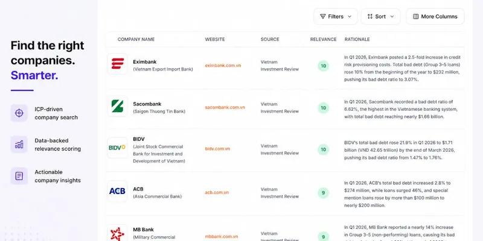Select the Sacombank logo icon

(x=117, y=106)
